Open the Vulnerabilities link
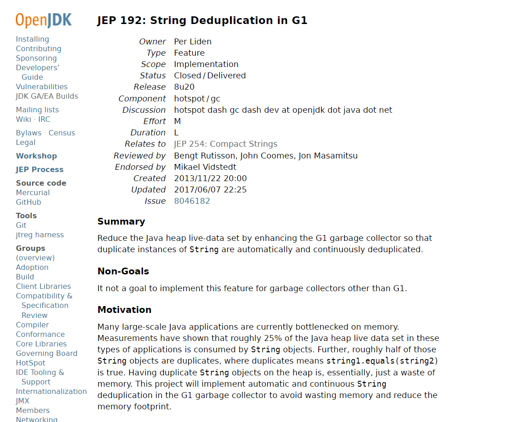This screenshot has width=512, height=422. coord(42,87)
